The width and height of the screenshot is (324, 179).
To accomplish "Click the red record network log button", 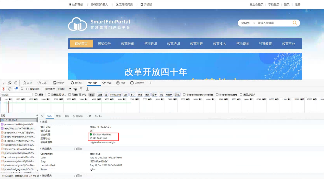I will pos(4,89).
